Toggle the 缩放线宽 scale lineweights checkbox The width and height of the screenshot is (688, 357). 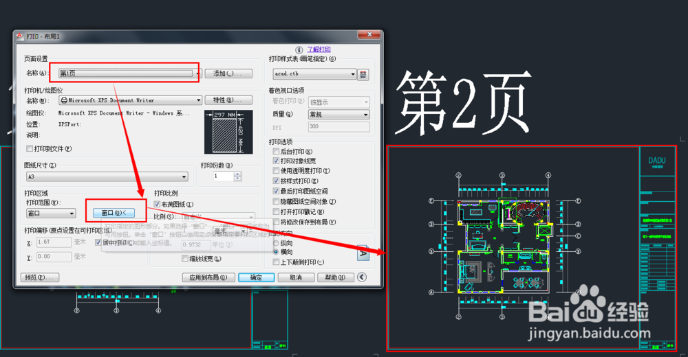point(185,259)
